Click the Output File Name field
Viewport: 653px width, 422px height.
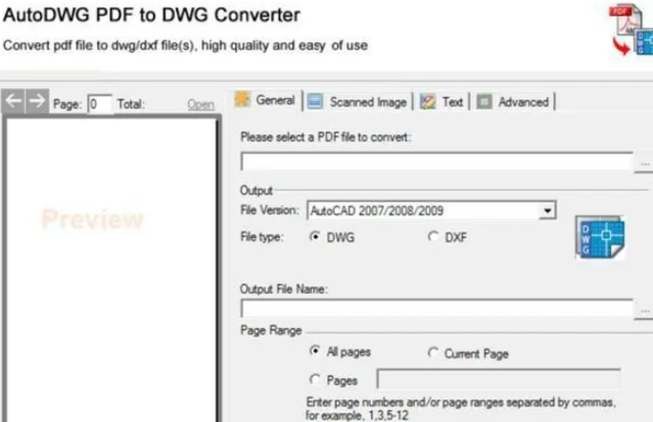tap(437, 308)
